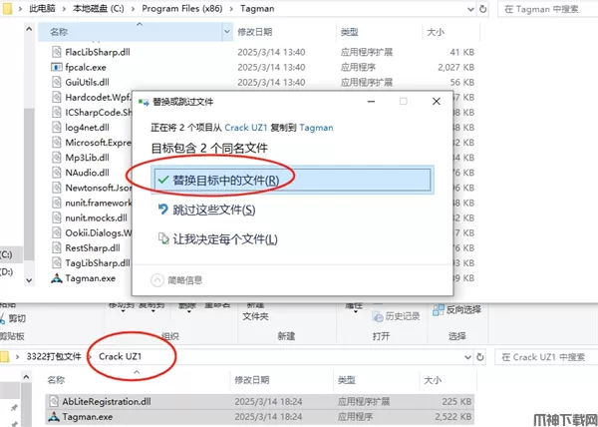The width and height of the screenshot is (598, 427).
Task: Open the Crack UZ1 source link in dialog
Action: pos(246,128)
